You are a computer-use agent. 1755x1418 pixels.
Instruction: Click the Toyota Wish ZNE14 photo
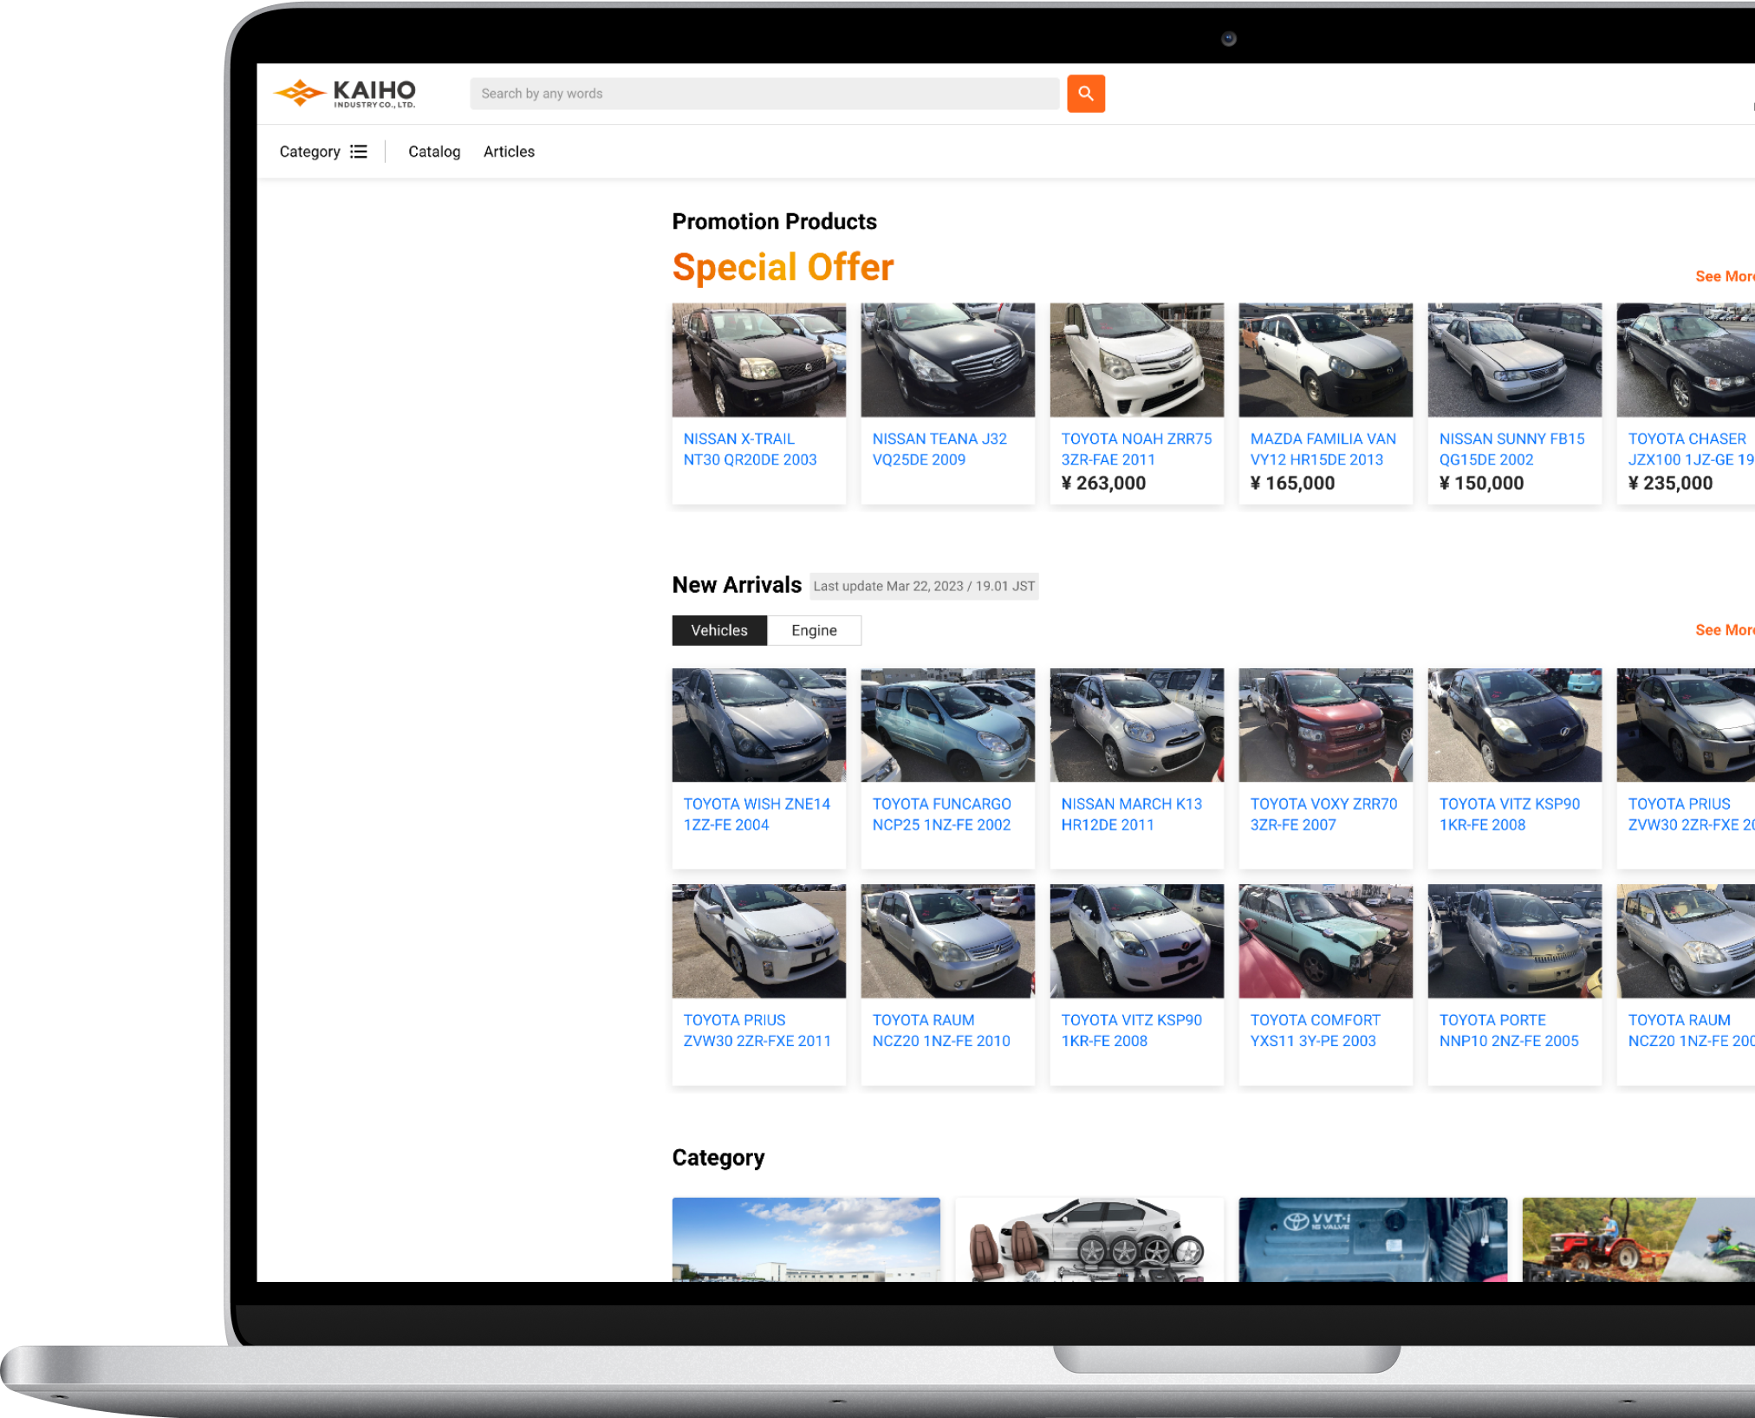[x=759, y=725]
